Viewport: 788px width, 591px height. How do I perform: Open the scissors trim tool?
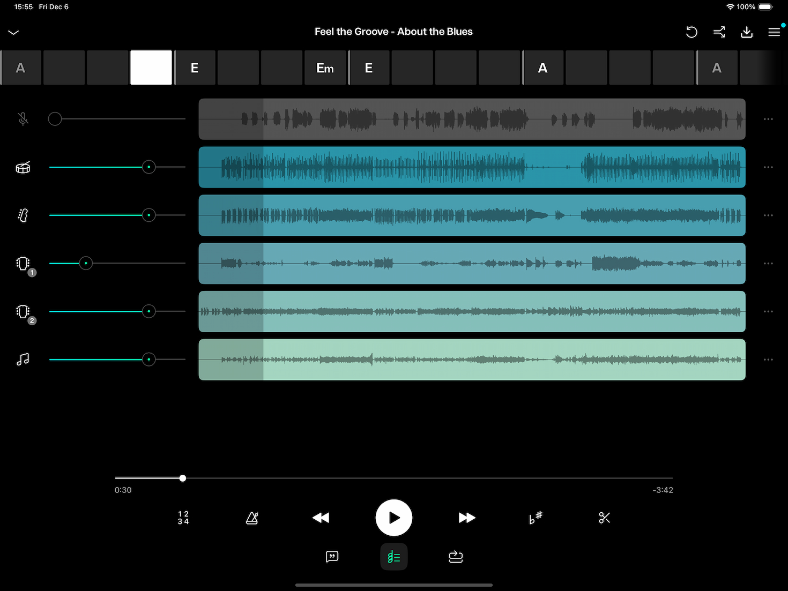tap(604, 518)
